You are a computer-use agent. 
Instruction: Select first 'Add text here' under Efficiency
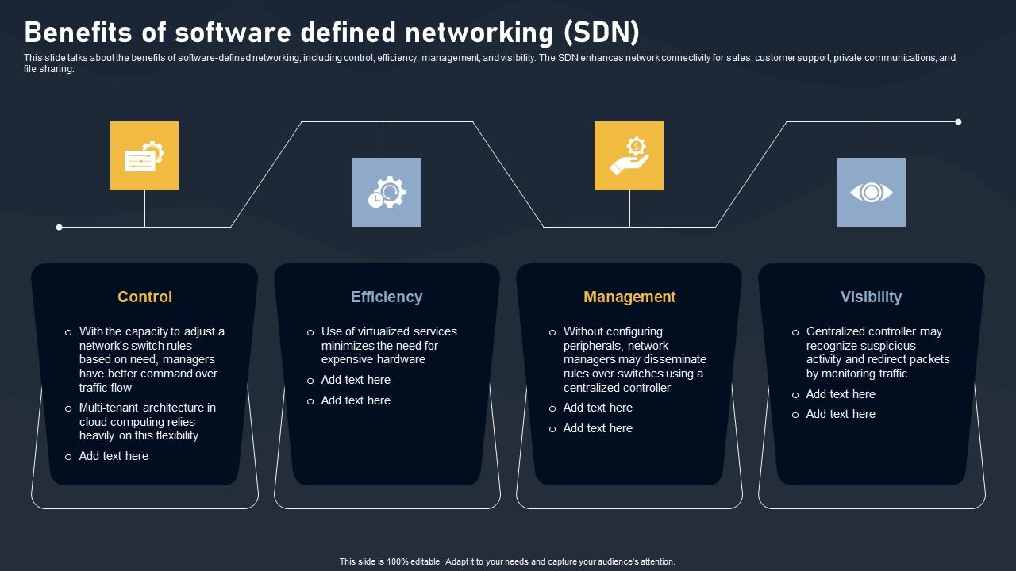tap(356, 380)
